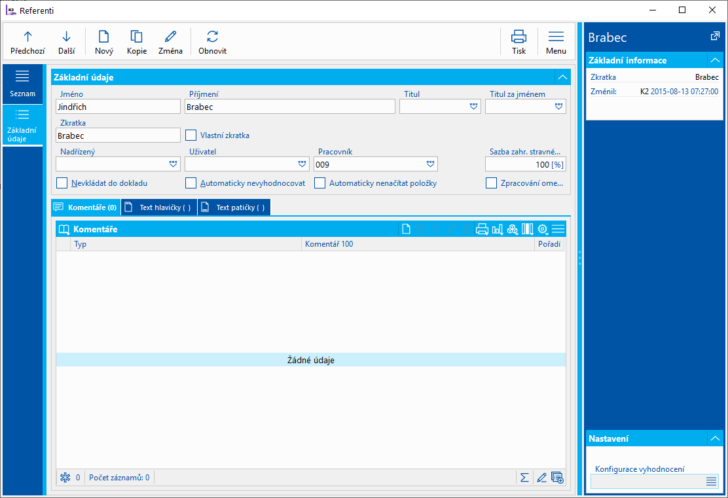Open the bar chart icon in Komentáře toolbar
The image size is (728, 498).
pyautogui.click(x=498, y=229)
